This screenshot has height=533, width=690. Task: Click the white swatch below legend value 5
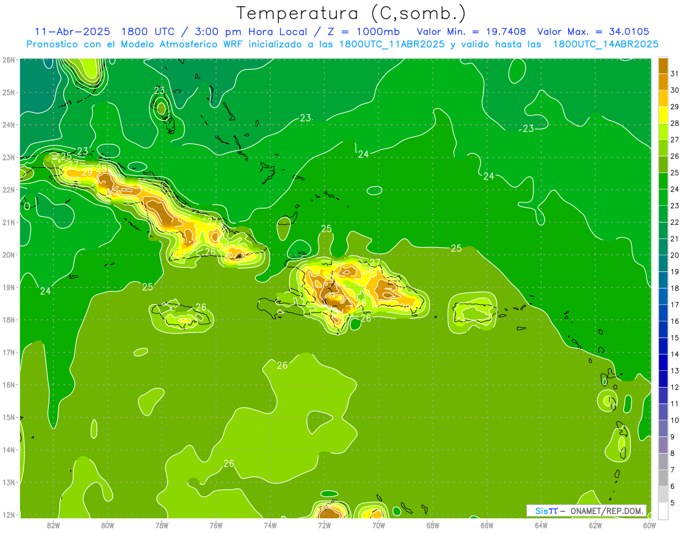663,511
